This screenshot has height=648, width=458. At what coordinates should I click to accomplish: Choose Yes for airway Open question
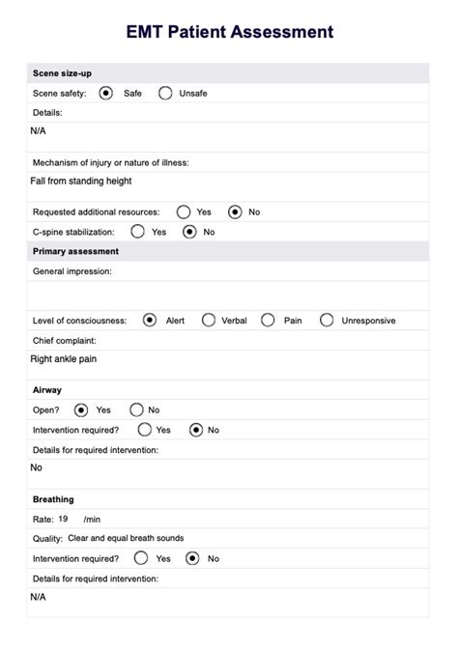(x=81, y=409)
